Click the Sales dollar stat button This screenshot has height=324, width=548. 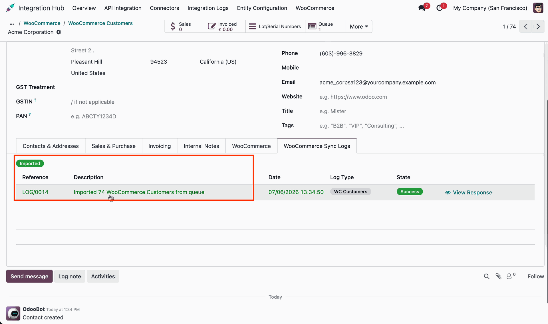(x=184, y=27)
